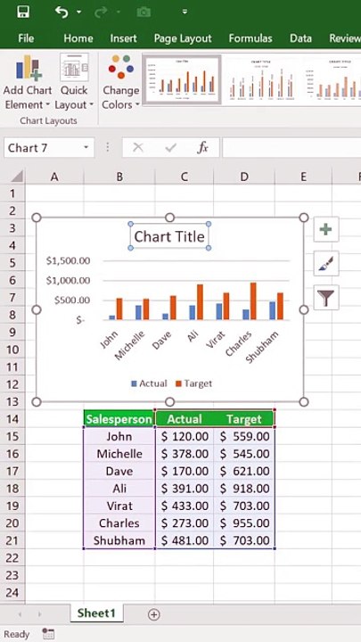Select column D header
The image size is (361, 642).
(x=244, y=177)
